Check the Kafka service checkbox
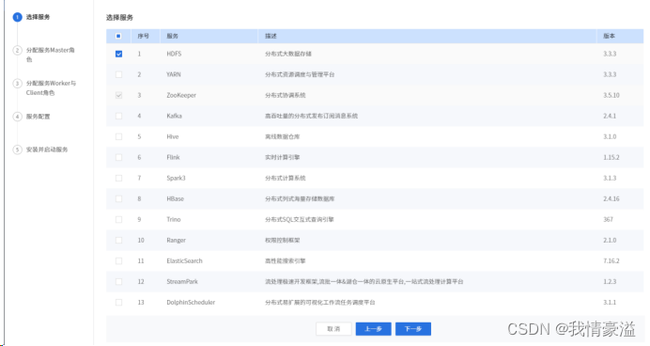The width and height of the screenshot is (650, 346). (118, 117)
